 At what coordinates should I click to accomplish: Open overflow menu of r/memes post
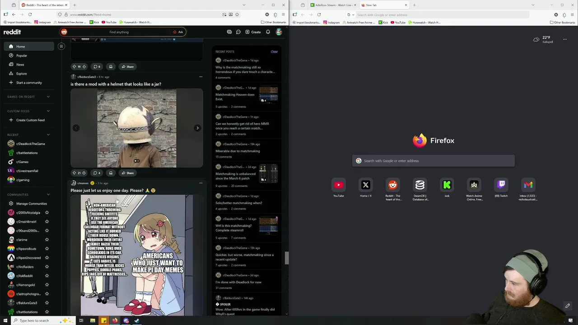click(x=201, y=183)
